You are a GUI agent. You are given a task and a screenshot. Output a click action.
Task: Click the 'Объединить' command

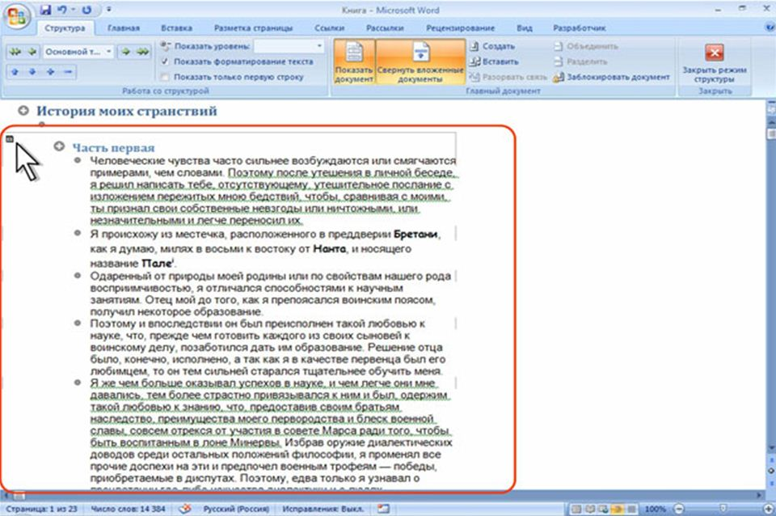coord(586,46)
